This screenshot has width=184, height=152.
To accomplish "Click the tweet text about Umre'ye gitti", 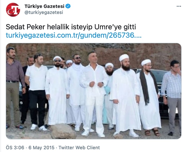I will [x=71, y=27].
